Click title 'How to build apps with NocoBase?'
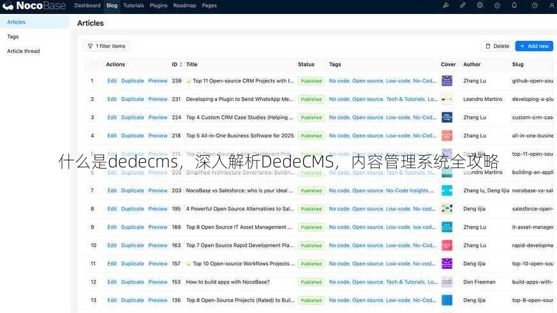The image size is (557, 313). pyautogui.click(x=228, y=282)
